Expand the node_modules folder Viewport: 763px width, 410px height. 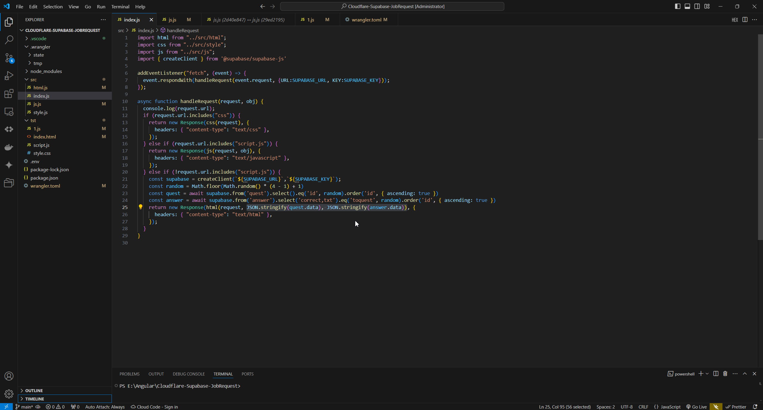pos(46,71)
